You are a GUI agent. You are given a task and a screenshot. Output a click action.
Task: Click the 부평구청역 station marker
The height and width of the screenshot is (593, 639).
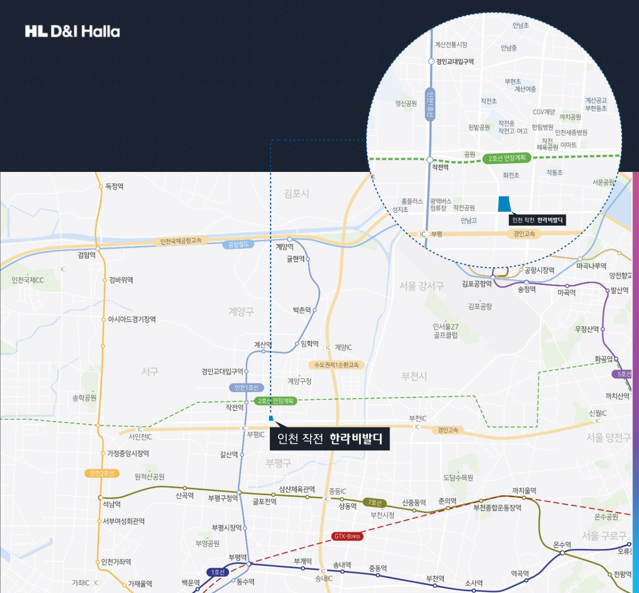click(x=239, y=492)
